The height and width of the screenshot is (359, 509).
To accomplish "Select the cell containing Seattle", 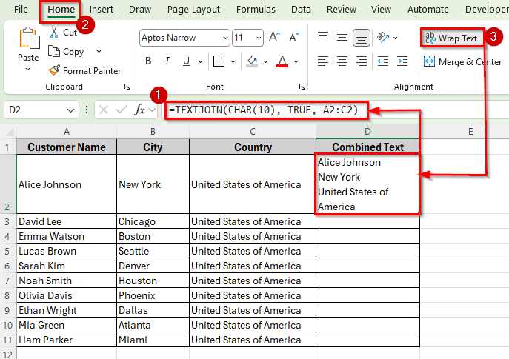I will point(153,252).
